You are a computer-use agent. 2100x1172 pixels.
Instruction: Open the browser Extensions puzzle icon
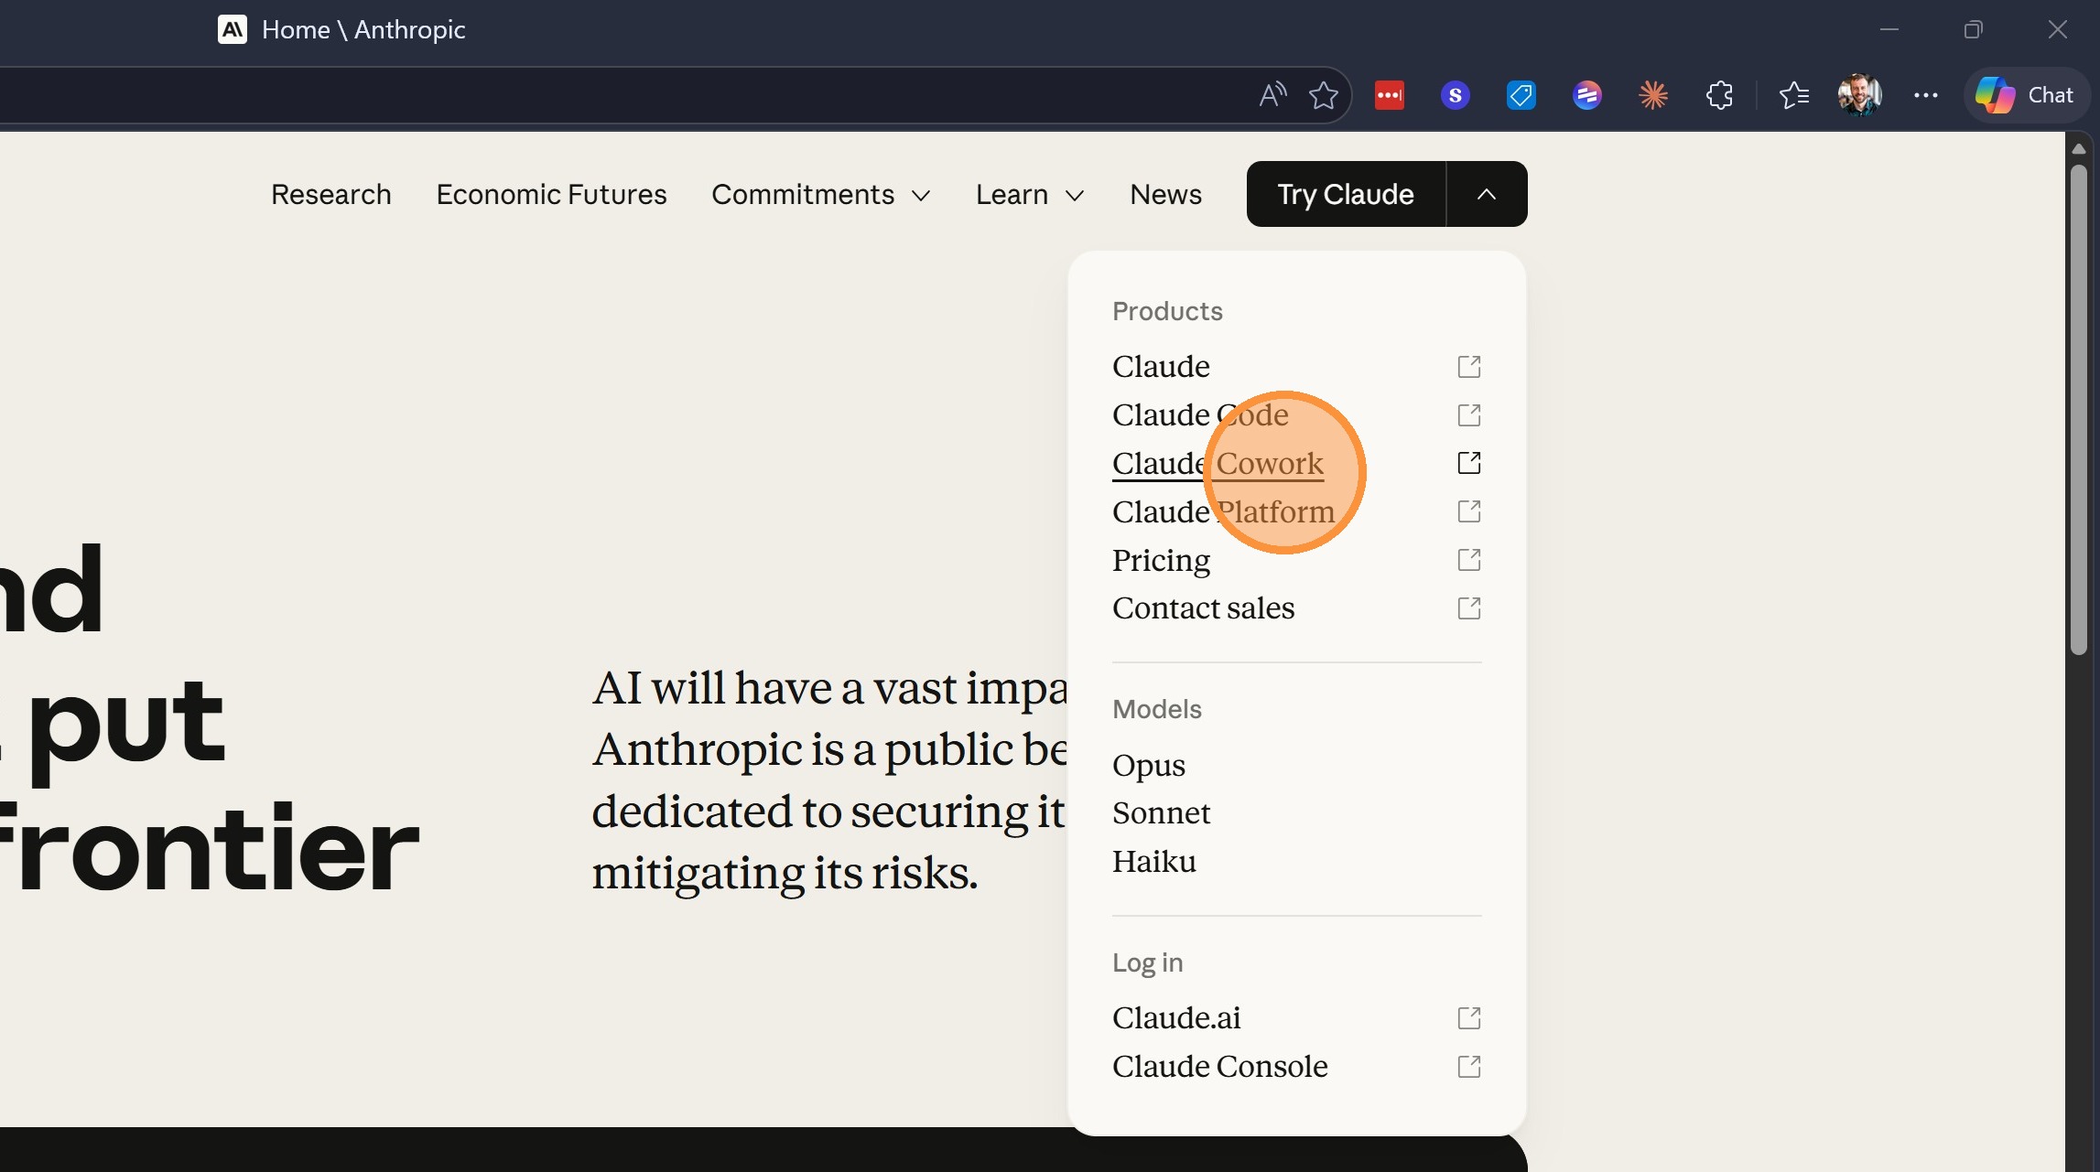pyautogui.click(x=1719, y=95)
